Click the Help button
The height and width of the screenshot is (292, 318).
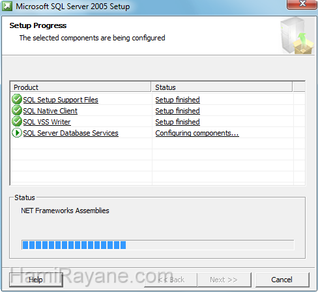[x=36, y=280]
